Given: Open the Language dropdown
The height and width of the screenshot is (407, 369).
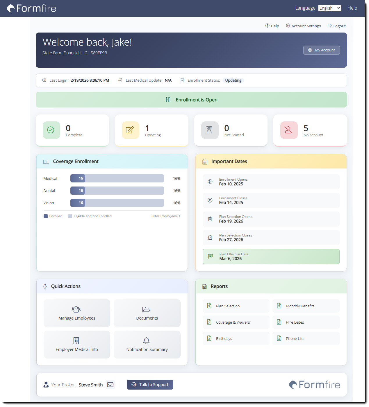Looking at the screenshot, I should coord(329,8).
